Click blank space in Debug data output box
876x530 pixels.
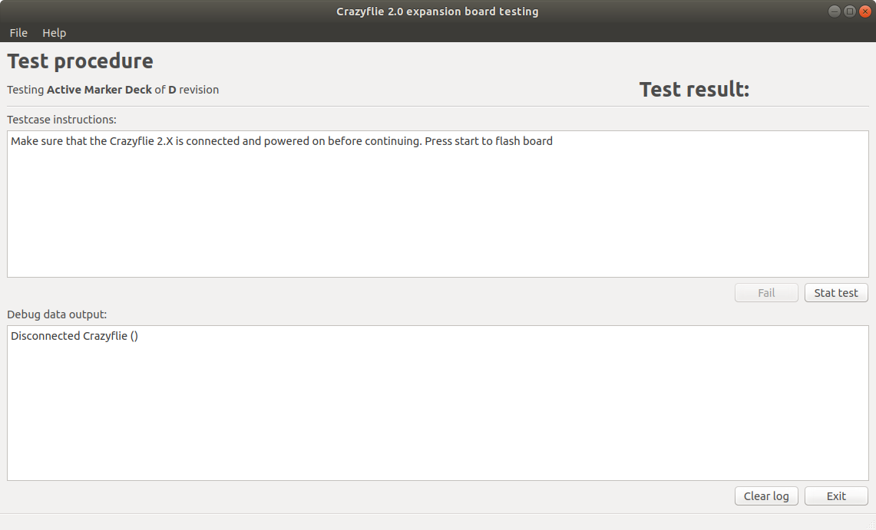(x=438, y=414)
